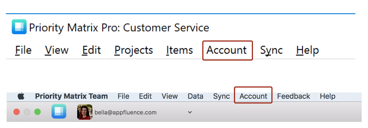Open the Projects menu

point(133,50)
